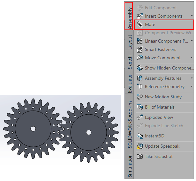Click the Exploded View label

point(159,117)
